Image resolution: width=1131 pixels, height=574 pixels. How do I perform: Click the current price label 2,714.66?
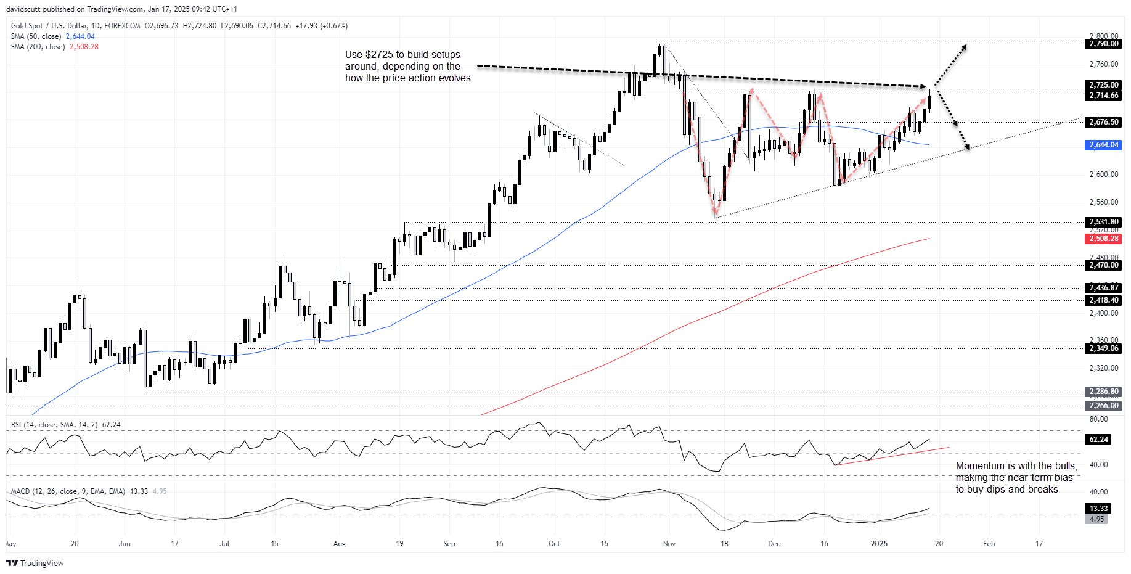coord(1103,96)
